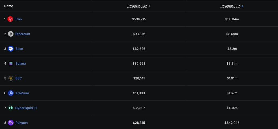Select the Hyperliquid L1 logo icon
Viewport: 278px width, 129px height.
tap(11, 108)
